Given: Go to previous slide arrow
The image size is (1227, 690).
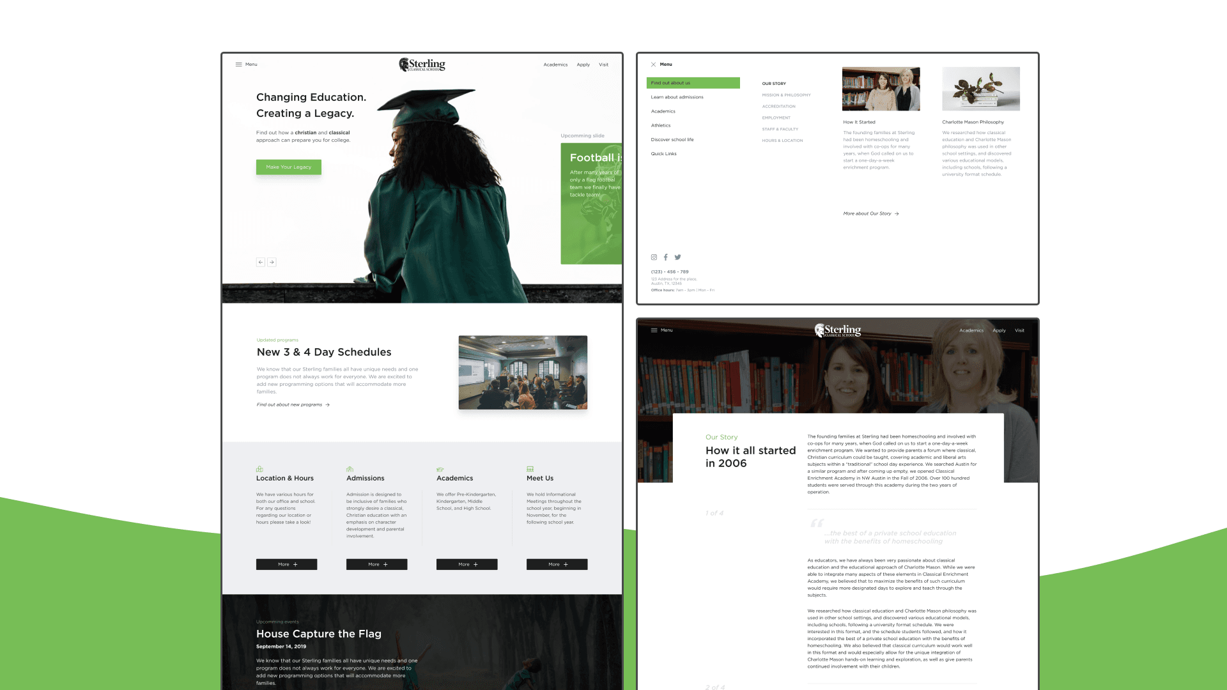Looking at the screenshot, I should tap(261, 263).
